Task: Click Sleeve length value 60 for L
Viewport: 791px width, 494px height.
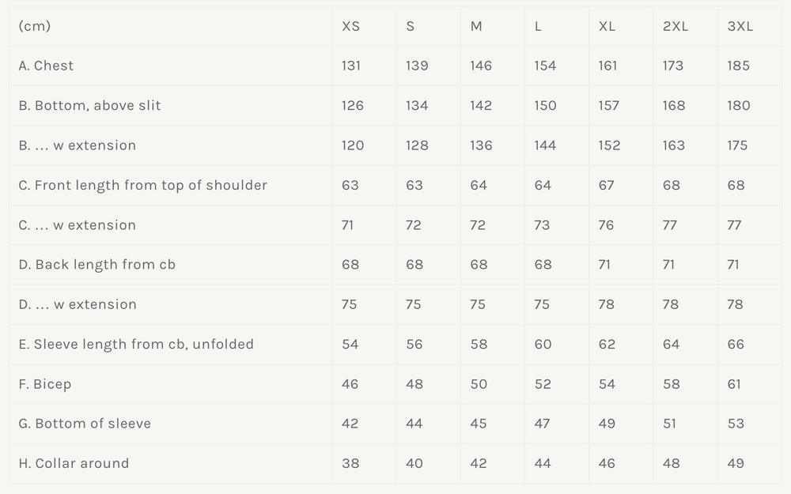Action: (543, 344)
